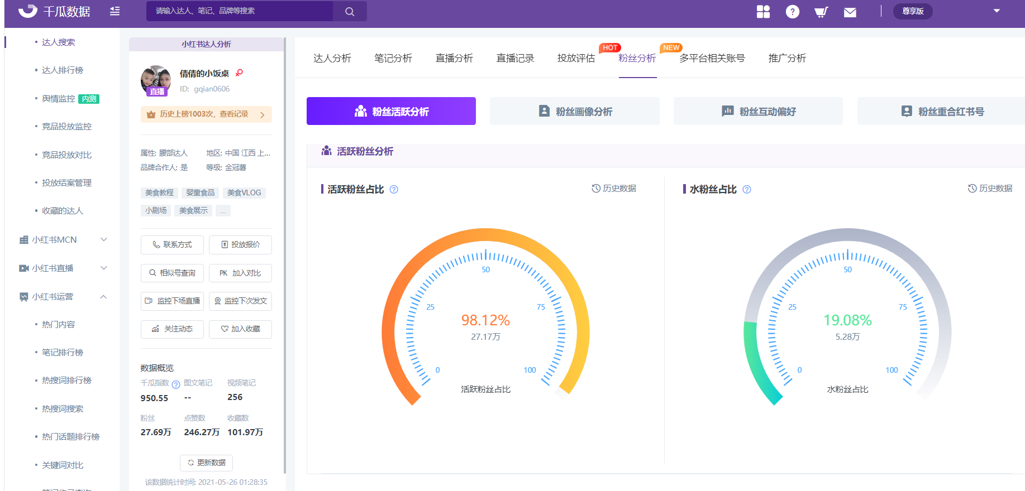Open 投放结案管理 in sidebar
The image size is (1025, 491).
66,183
